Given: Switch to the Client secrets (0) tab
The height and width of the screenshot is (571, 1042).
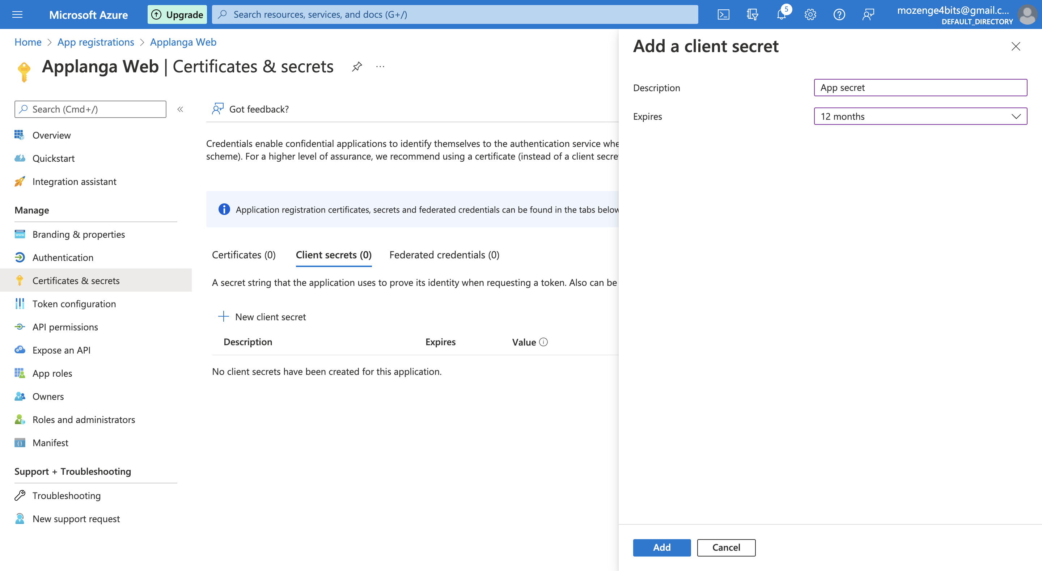Looking at the screenshot, I should click(x=334, y=255).
